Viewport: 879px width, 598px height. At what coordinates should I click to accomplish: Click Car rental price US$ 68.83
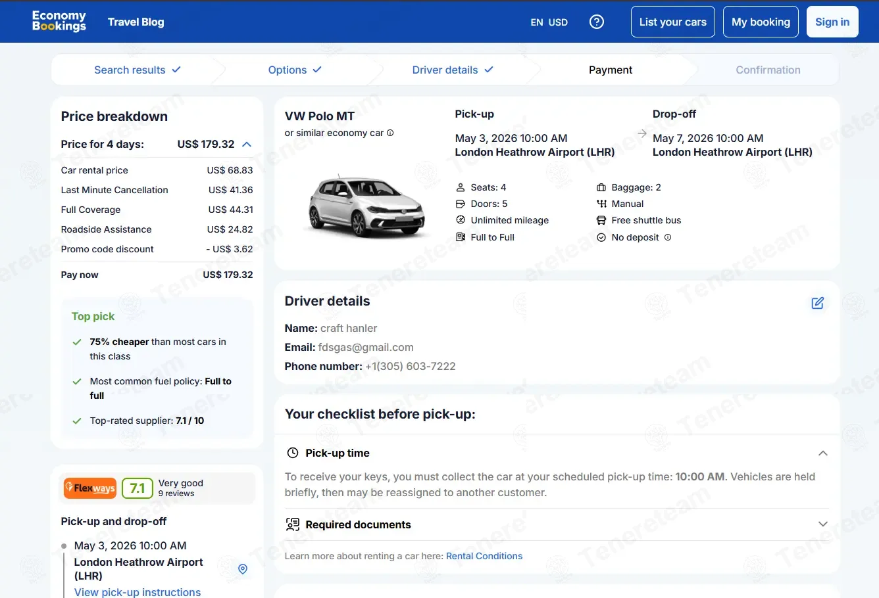pyautogui.click(x=230, y=170)
